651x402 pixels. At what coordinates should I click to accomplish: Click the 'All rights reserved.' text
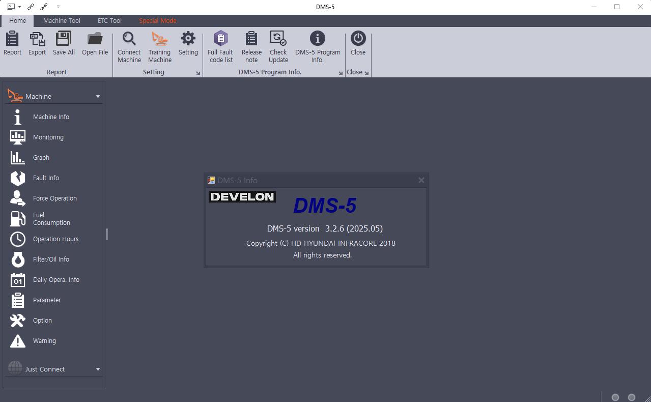coord(322,255)
